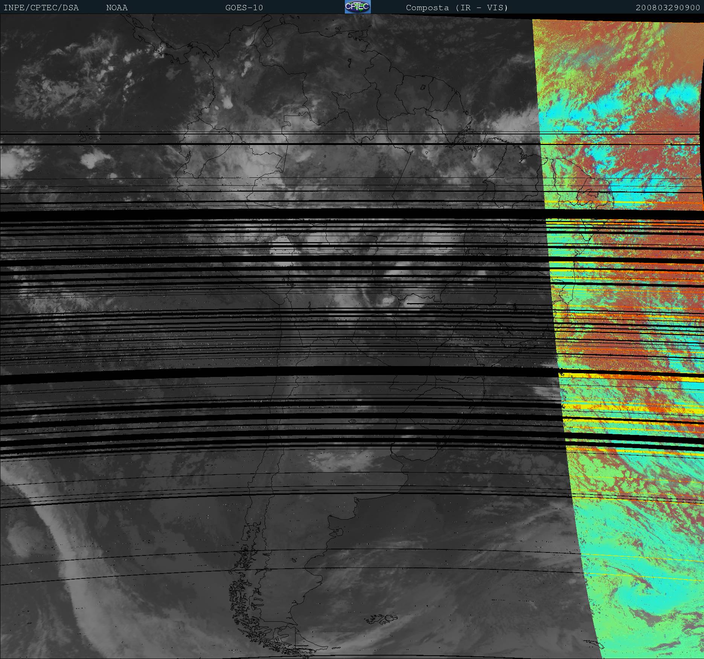This screenshot has width=704, height=659.
Task: Click the Falkland Islands outline
Action: (x=382, y=618)
